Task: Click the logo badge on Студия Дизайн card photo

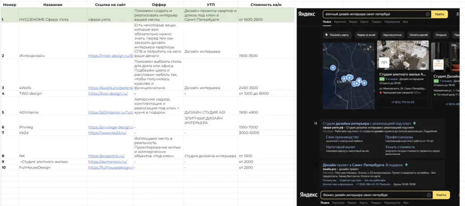Action: coord(438,64)
